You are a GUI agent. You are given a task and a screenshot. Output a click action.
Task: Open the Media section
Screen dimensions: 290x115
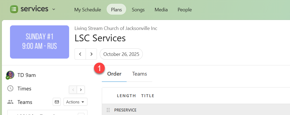tap(161, 10)
